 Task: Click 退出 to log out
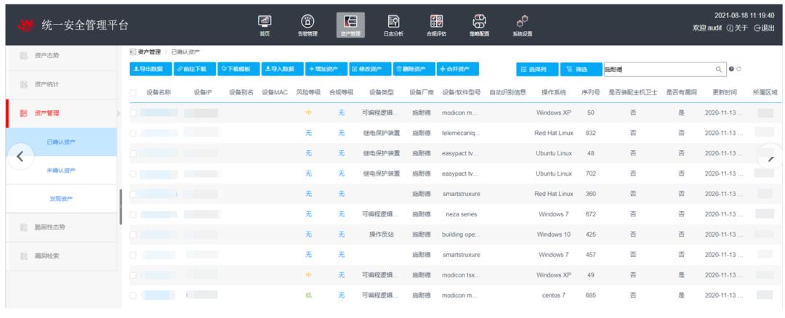pos(764,28)
